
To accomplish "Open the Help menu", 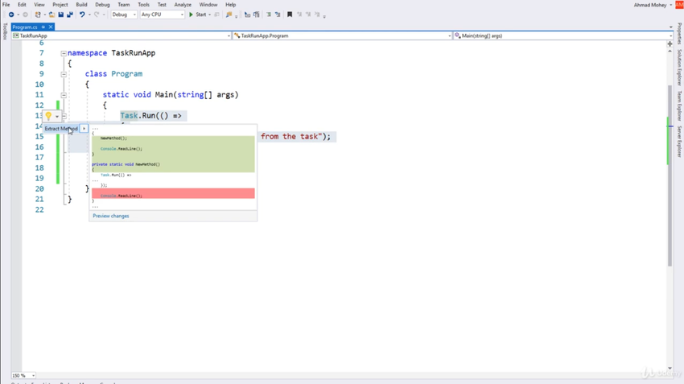I will (230, 4).
